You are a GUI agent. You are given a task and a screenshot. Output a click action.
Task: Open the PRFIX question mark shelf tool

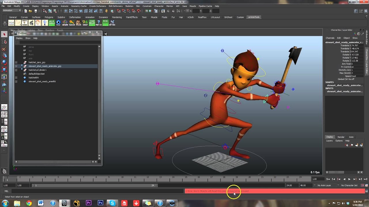click(99, 23)
